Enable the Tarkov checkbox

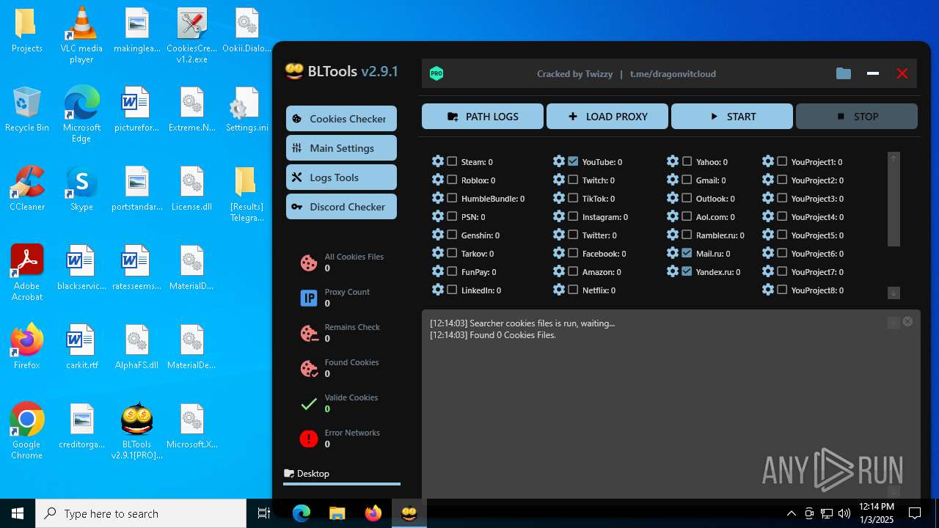[452, 253]
